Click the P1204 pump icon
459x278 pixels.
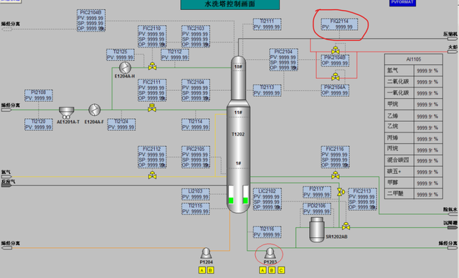point(206,253)
